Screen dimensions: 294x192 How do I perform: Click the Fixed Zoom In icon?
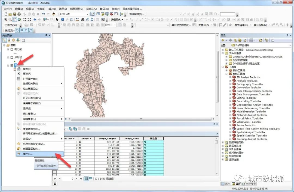(x=25, y=19)
